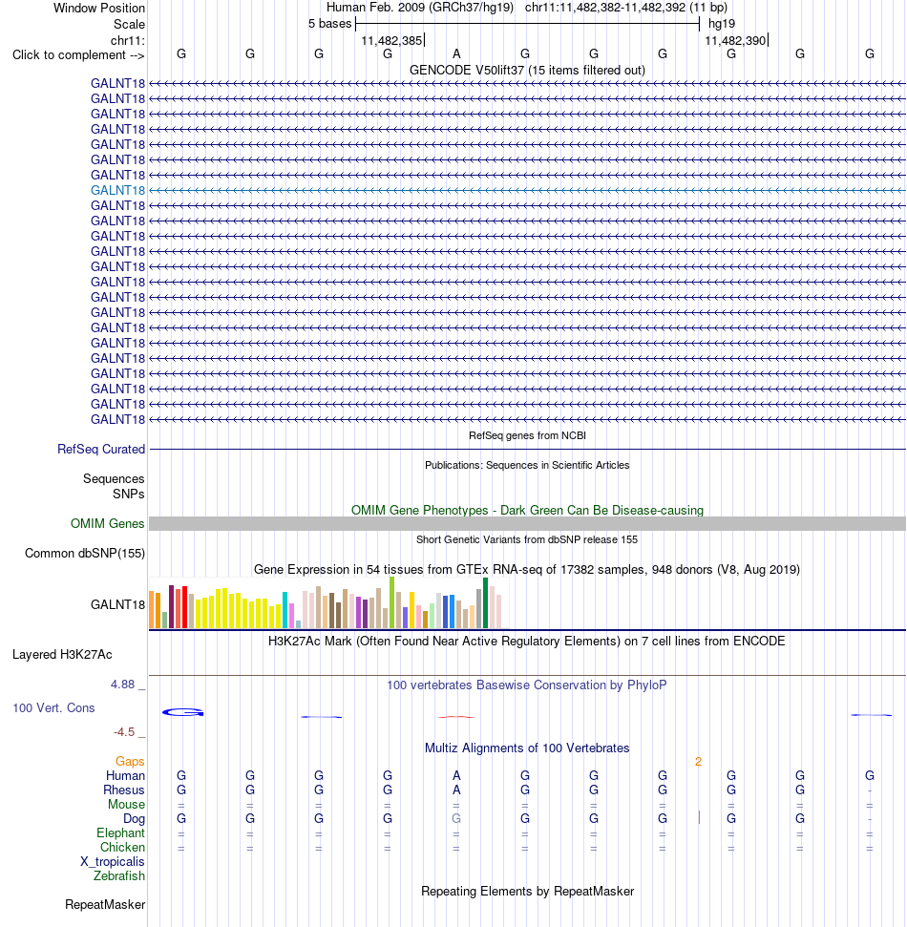
Task: Click the SNPs track label
Action: coord(128,494)
